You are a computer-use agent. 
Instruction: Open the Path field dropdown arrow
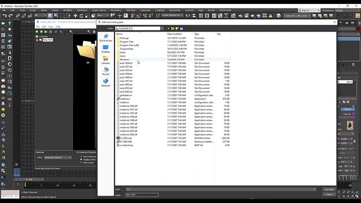[315, 189]
